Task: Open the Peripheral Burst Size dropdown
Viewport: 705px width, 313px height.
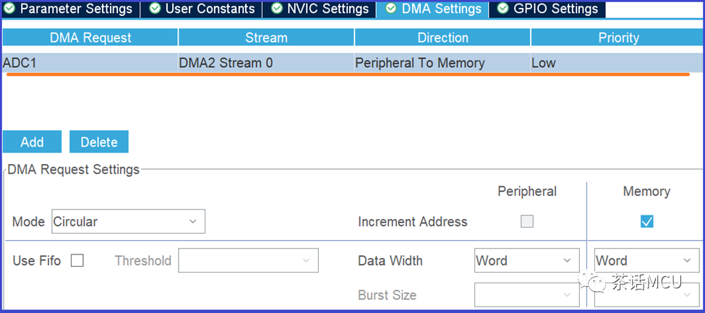Action: (527, 295)
